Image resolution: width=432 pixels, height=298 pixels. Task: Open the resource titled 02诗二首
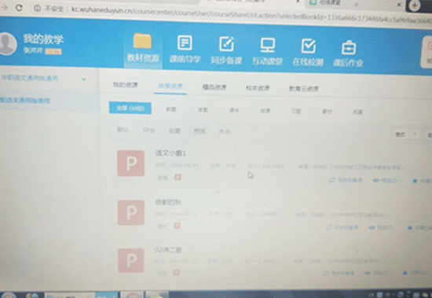(x=168, y=250)
